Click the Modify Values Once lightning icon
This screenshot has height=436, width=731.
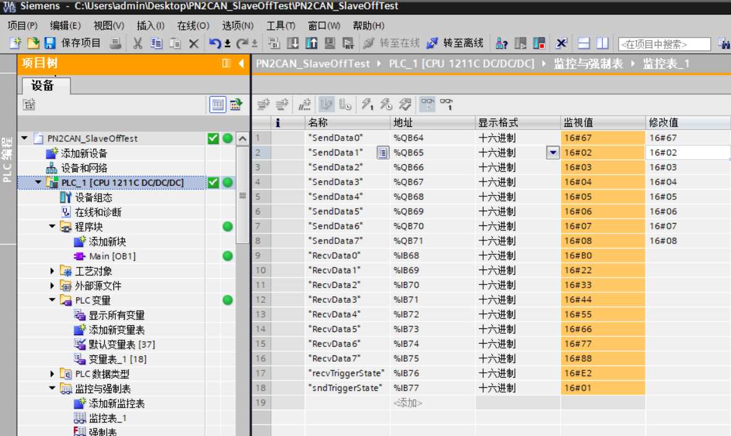click(x=367, y=105)
